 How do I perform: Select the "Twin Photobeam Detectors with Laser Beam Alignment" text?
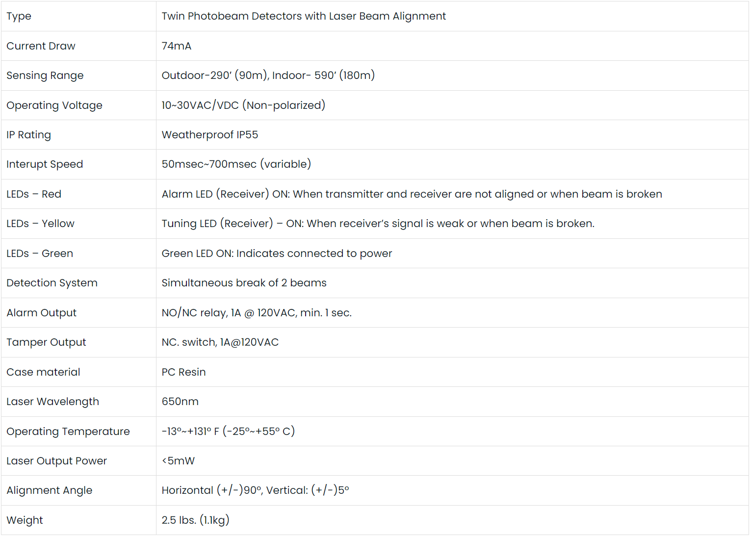(x=304, y=16)
